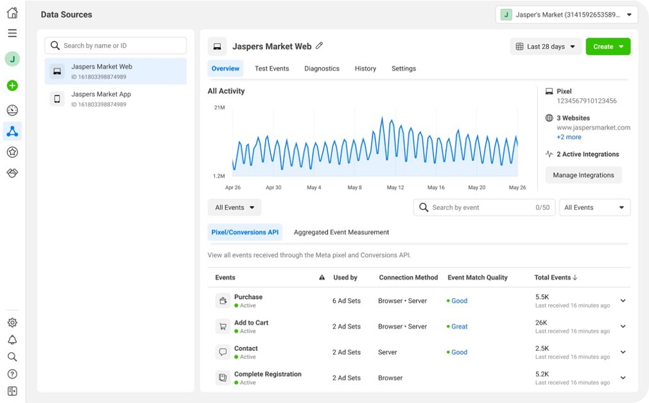Click the globe icon beside 3 Websites

coord(549,118)
